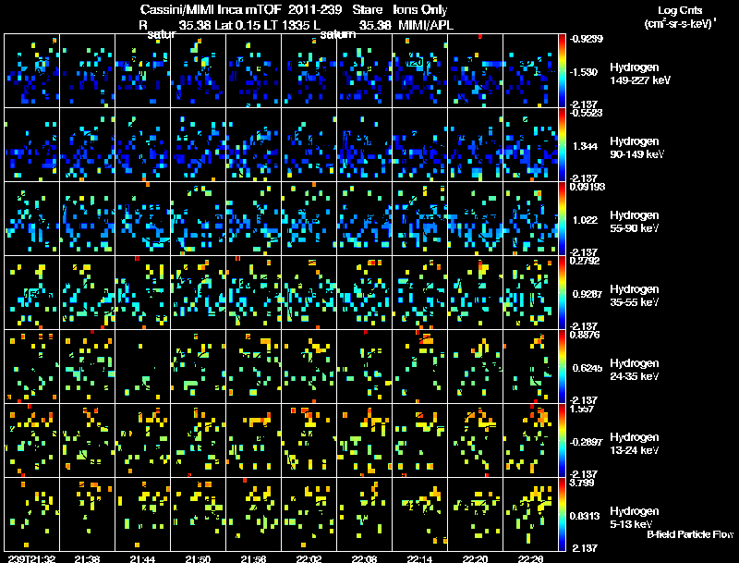Click the 'Cassini/MIMI Inca mTOF' title text
Screen dimensions: 739x563
(212, 9)
